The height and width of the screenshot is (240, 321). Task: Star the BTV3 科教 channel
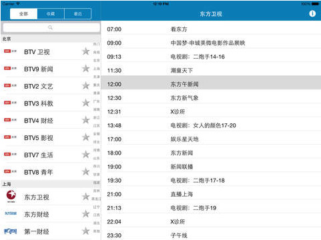(86, 103)
